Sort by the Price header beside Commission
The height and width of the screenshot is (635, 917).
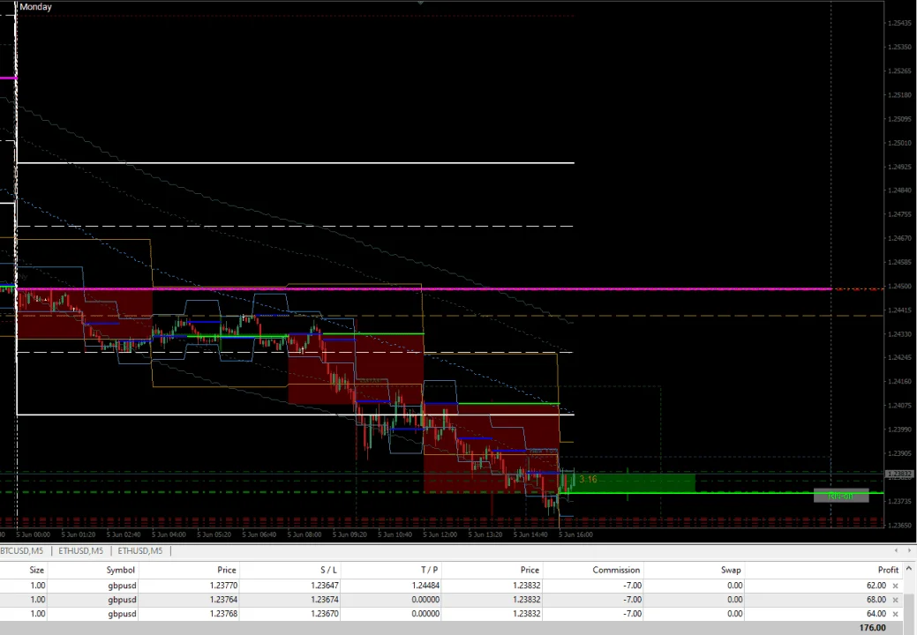(x=530, y=570)
